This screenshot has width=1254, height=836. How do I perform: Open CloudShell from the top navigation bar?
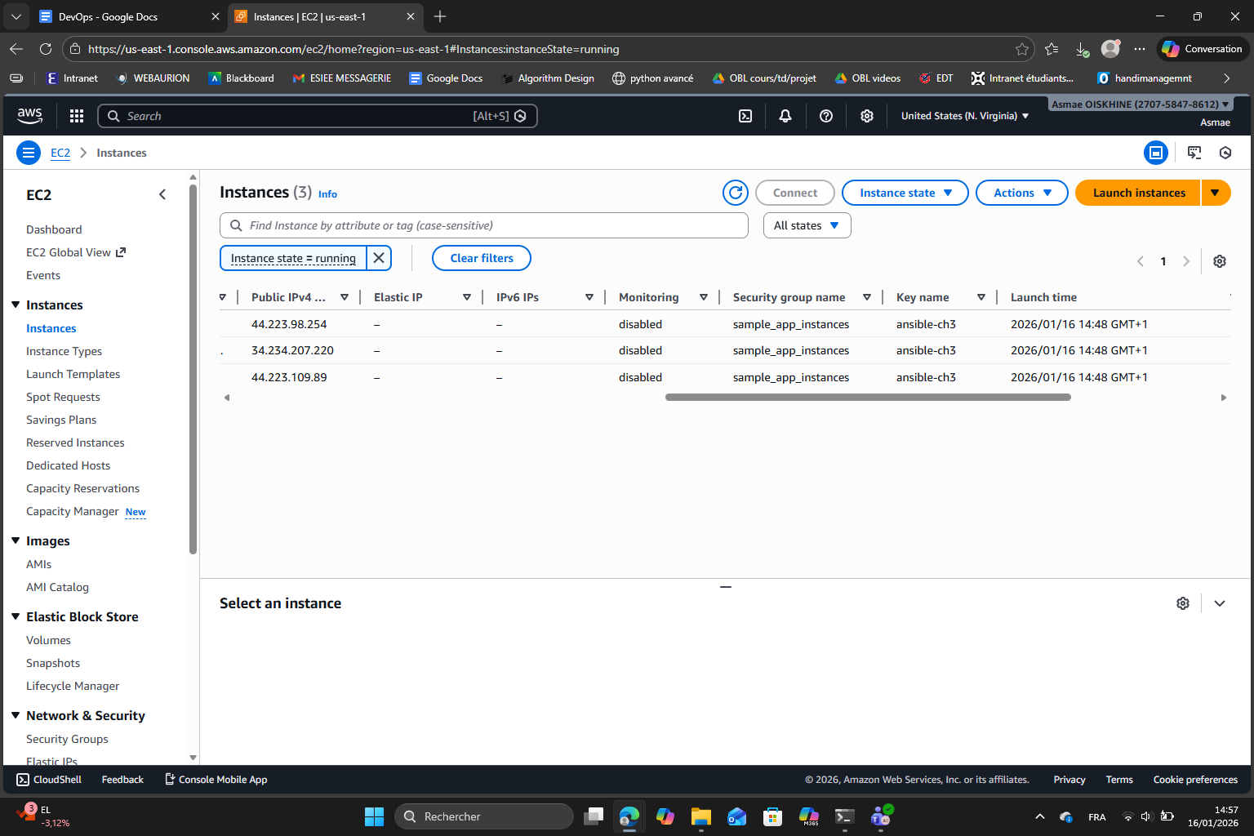(745, 115)
